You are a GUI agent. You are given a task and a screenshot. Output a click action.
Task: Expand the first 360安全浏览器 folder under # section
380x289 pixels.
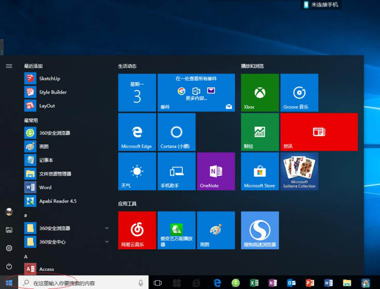coord(107,228)
